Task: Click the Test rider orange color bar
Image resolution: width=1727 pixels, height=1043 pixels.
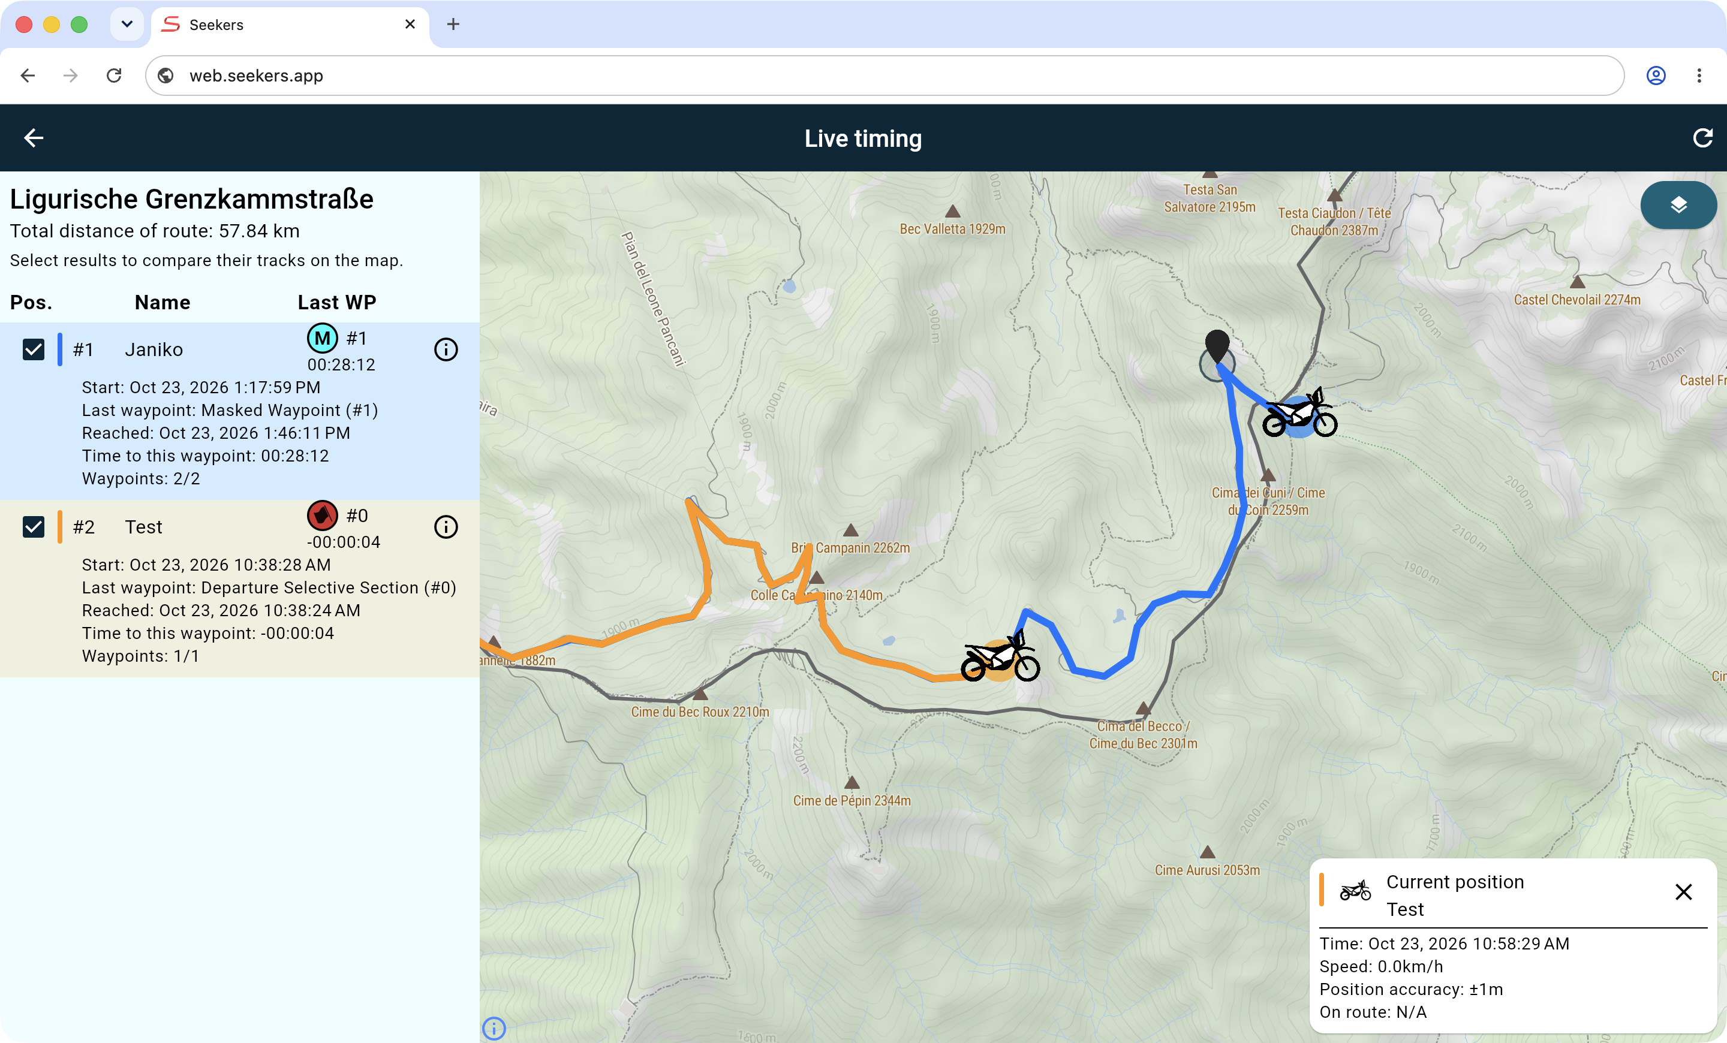Action: click(x=59, y=527)
